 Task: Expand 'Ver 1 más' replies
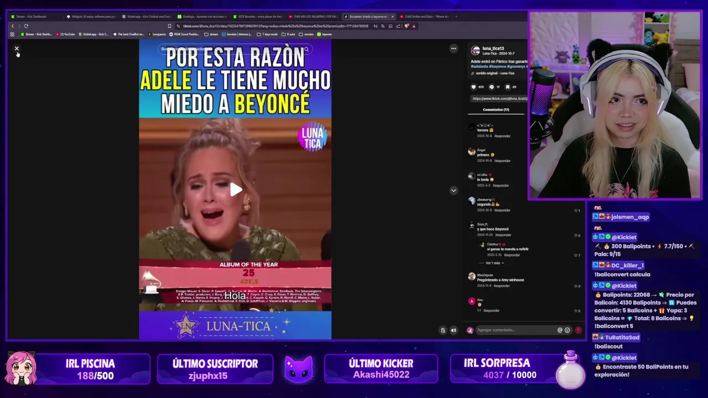point(494,263)
